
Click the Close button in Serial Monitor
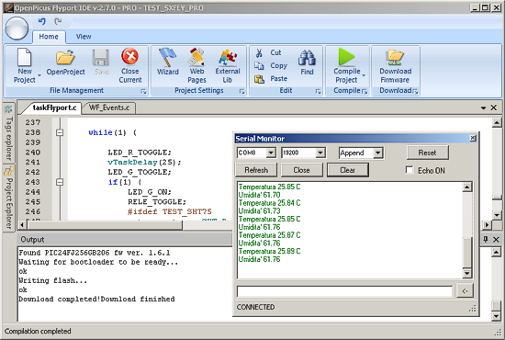point(301,170)
